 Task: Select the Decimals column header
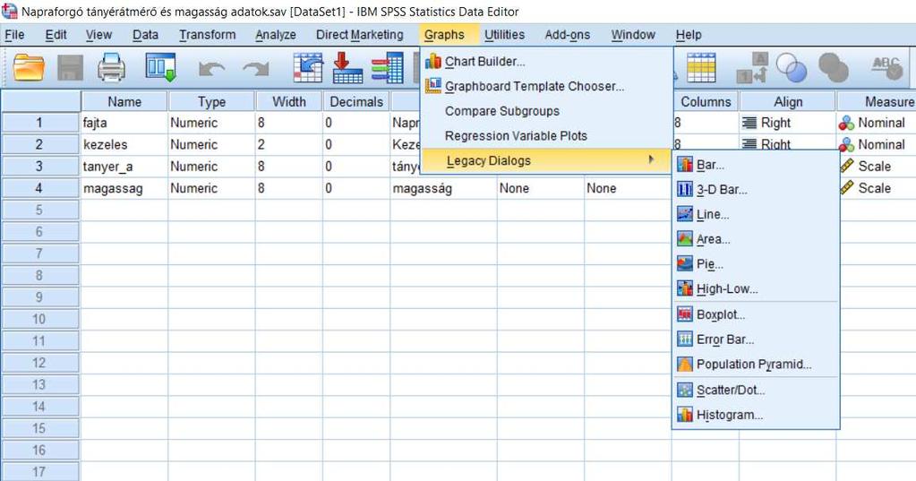point(356,102)
